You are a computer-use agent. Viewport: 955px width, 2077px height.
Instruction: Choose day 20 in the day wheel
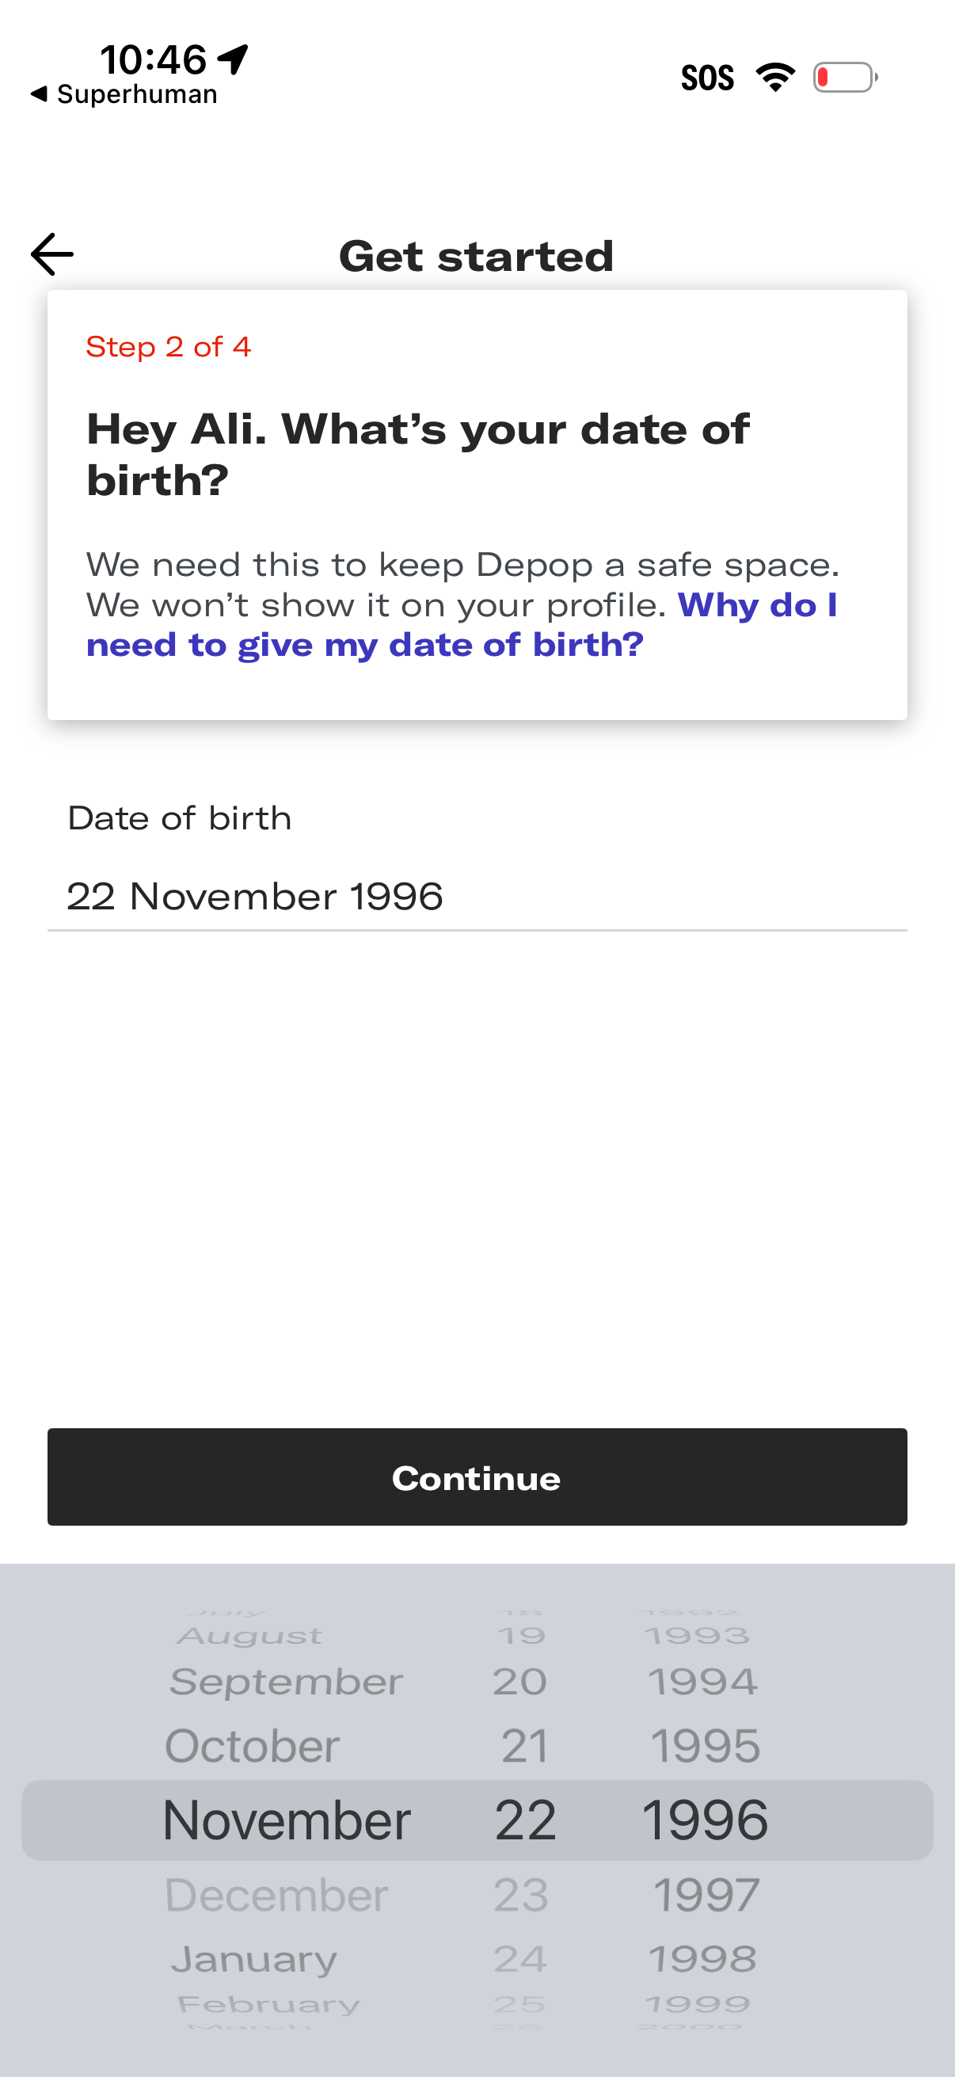tap(520, 1682)
